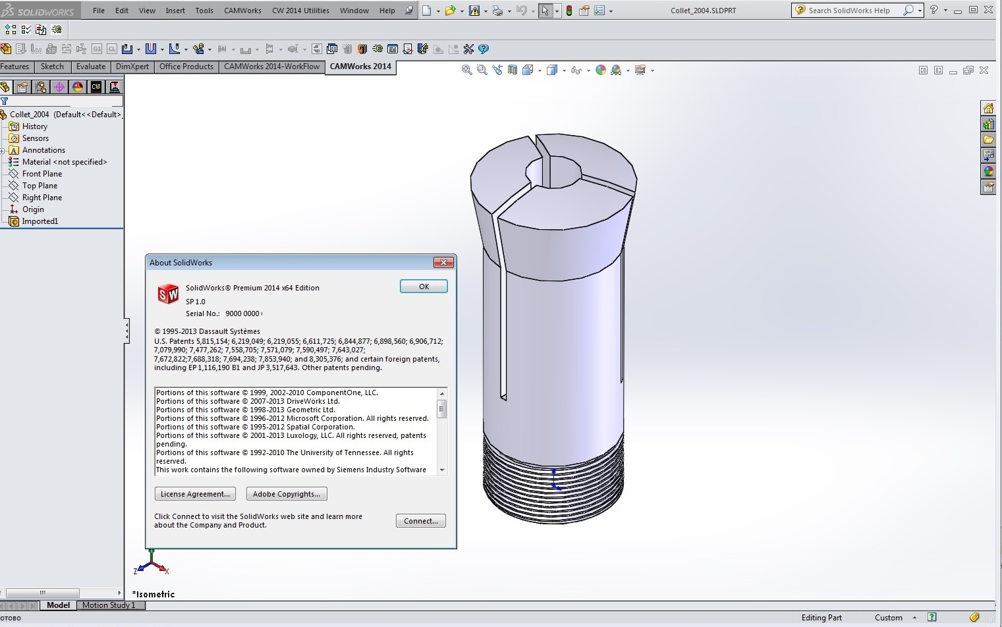The image size is (1002, 627).
Task: Open the PropertyManager tab icon
Action: [x=22, y=87]
